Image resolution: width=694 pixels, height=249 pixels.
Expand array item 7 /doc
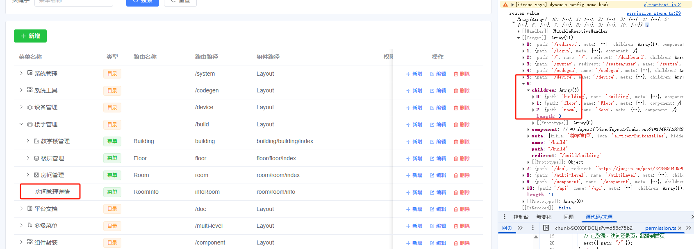pos(523,168)
